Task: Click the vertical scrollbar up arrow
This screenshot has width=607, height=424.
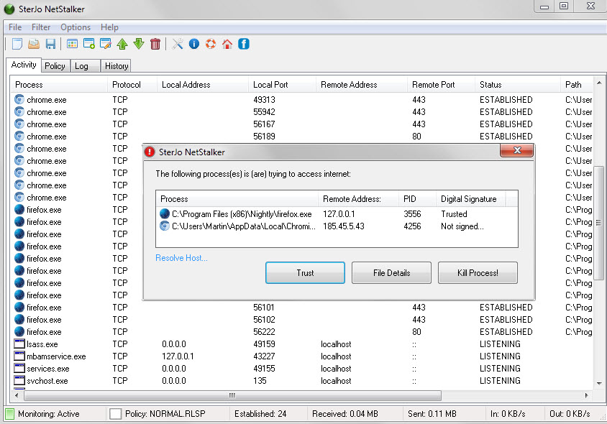Action: click(x=599, y=83)
